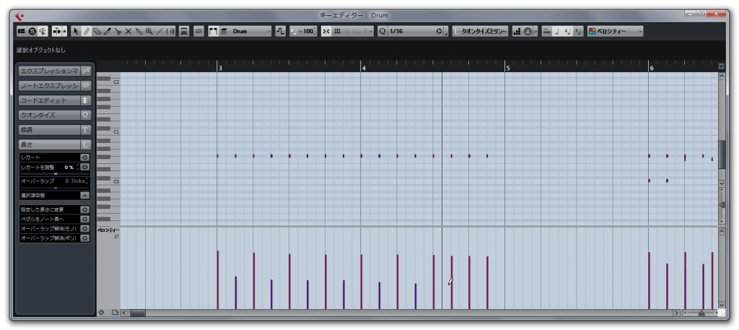
Task: Select the Object Selection arrow tool
Action: coord(76,31)
